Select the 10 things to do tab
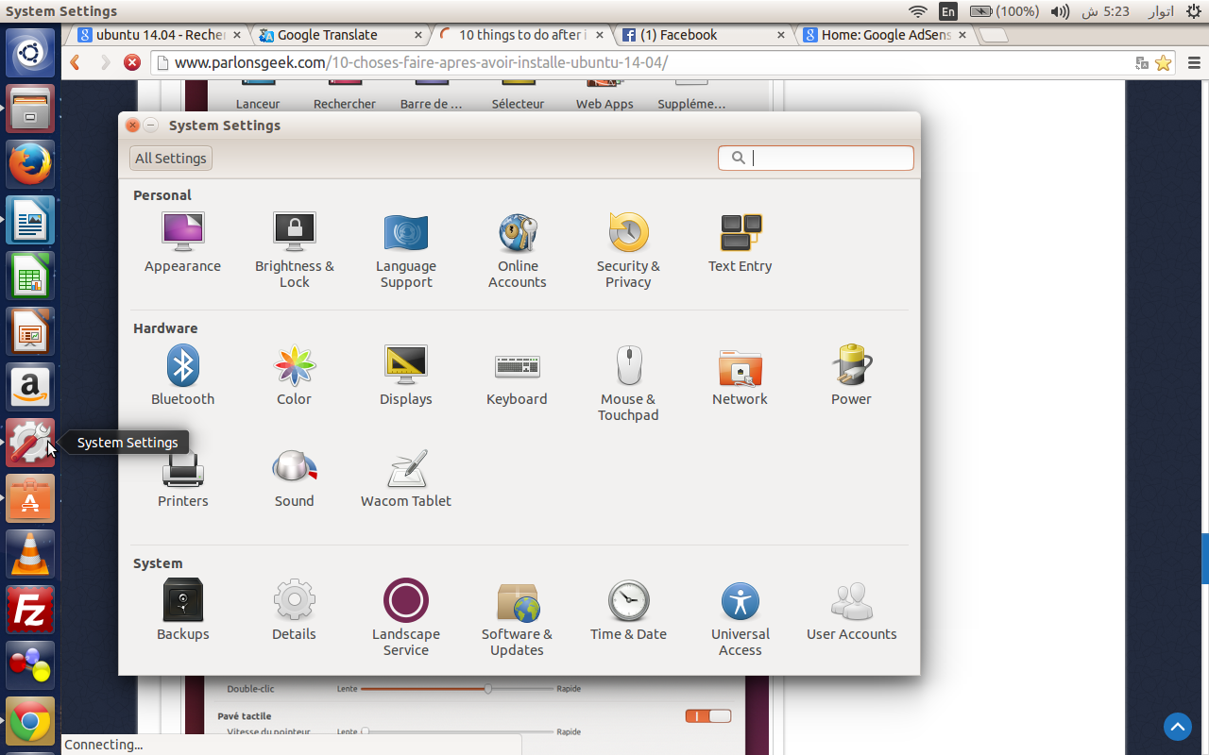 pyautogui.click(x=522, y=35)
